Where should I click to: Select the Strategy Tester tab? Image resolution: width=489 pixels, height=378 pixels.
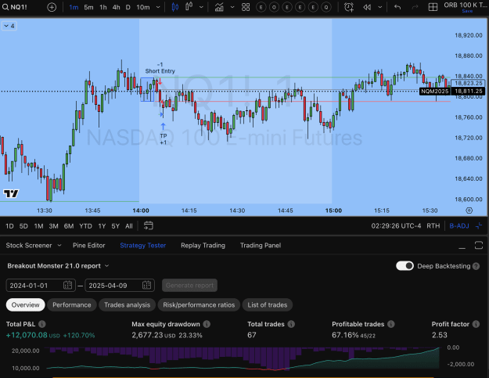click(x=143, y=246)
